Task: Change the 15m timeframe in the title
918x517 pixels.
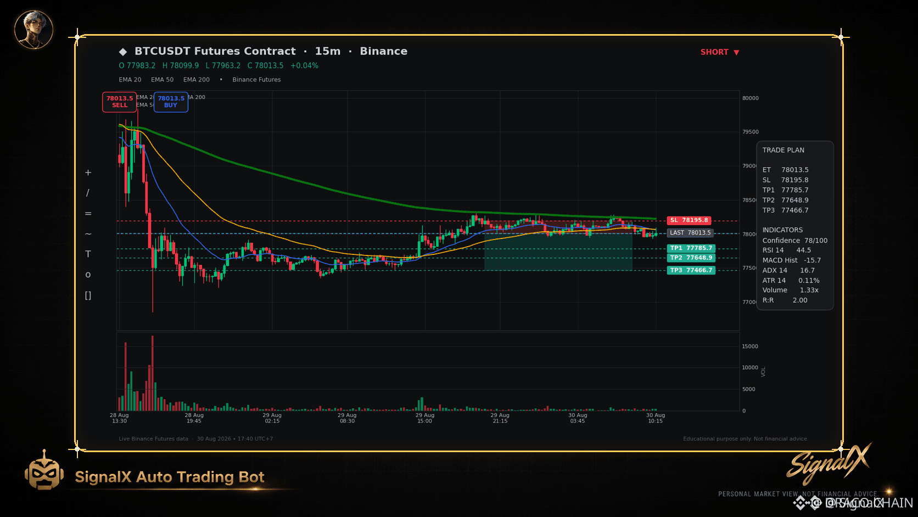Action: pos(328,51)
